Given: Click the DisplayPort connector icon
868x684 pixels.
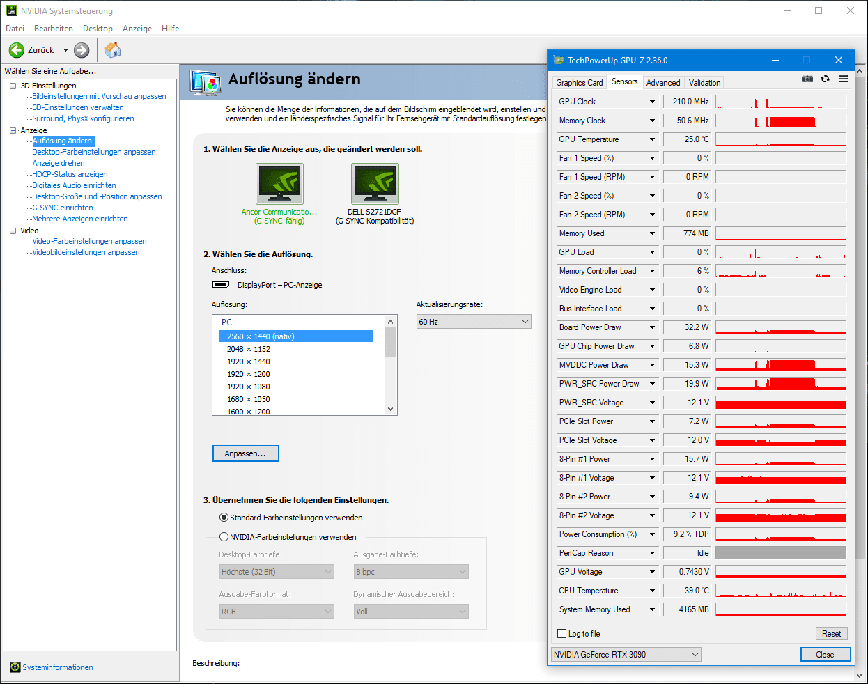Looking at the screenshot, I should pos(221,285).
